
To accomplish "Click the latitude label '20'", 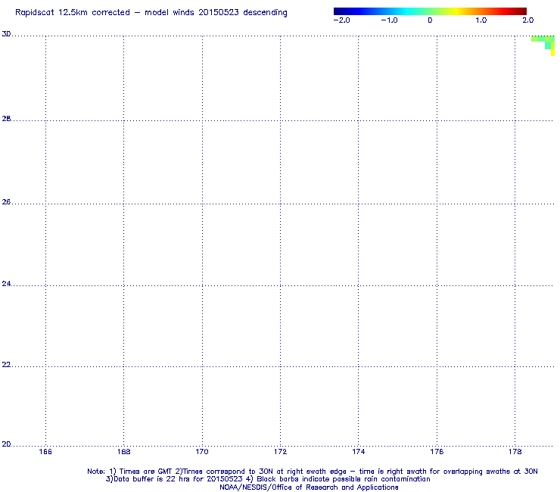I will coord(6,444).
